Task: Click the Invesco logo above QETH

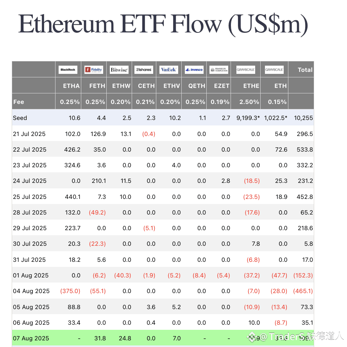Action: pyautogui.click(x=194, y=70)
